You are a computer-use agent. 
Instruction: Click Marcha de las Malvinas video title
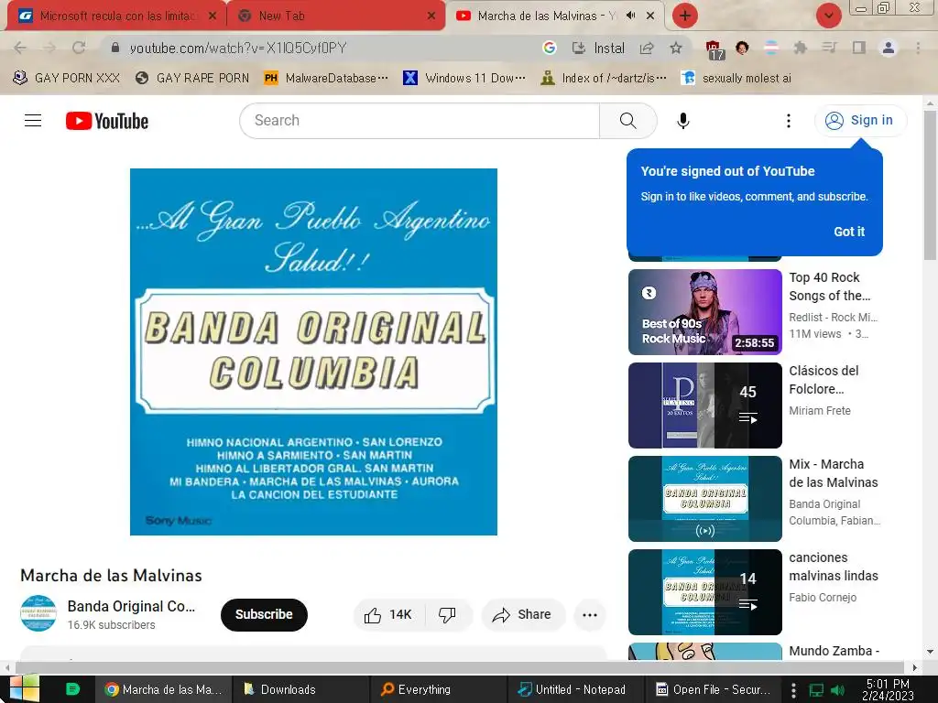(111, 576)
